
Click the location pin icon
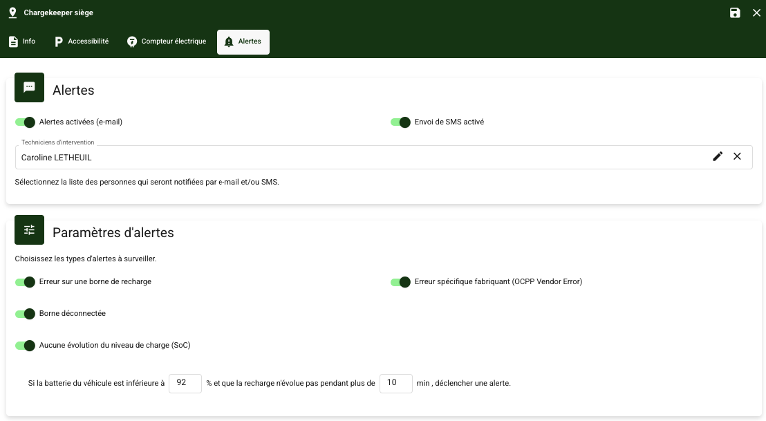click(12, 12)
